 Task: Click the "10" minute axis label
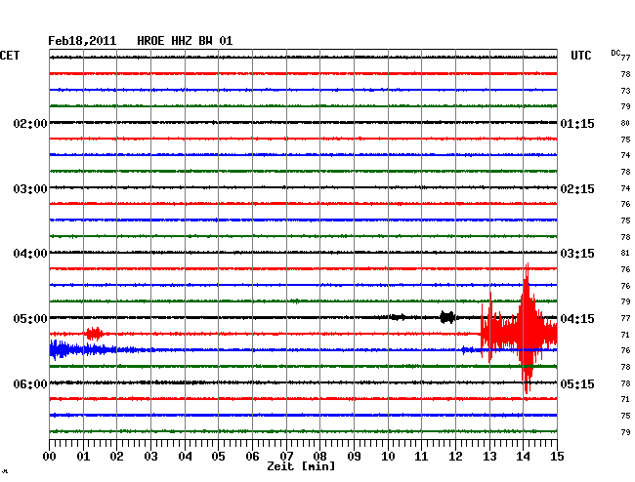pyautogui.click(x=388, y=456)
